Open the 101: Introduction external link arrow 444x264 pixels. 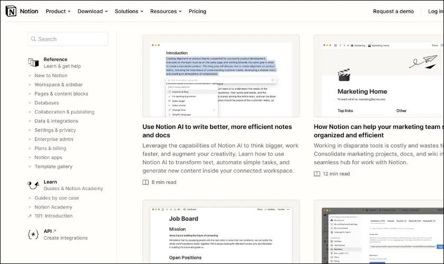click(30, 216)
